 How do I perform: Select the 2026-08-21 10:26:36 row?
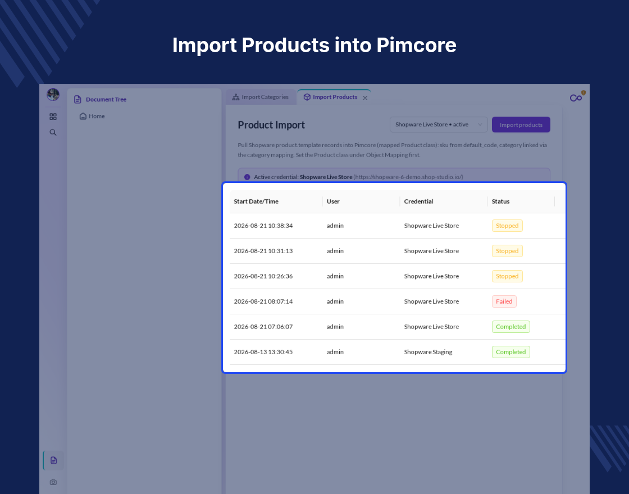tap(397, 276)
